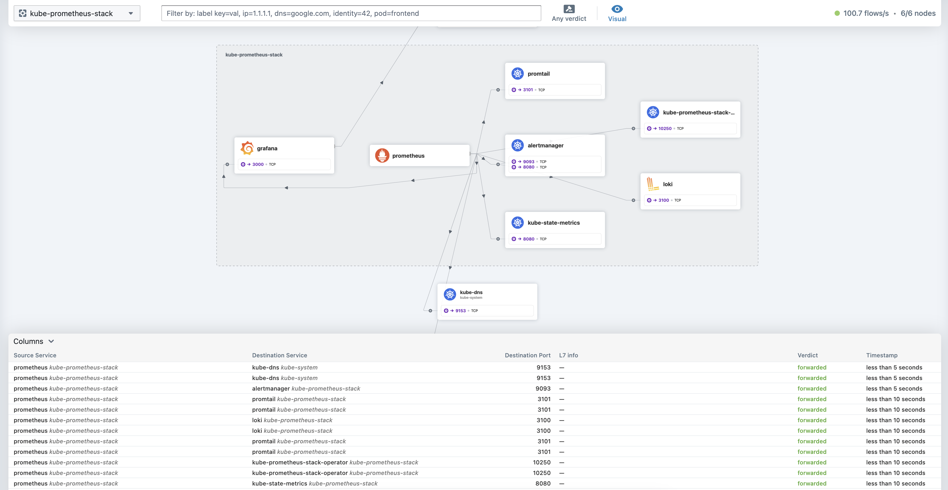Screen dimensions: 948x490
Task: Select the kube-state-metrics card title in the map
Action: pyautogui.click(x=553, y=223)
